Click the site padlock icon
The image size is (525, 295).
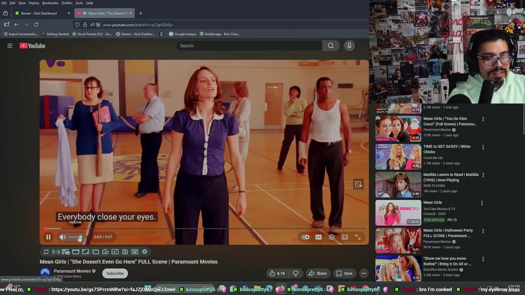point(85,25)
